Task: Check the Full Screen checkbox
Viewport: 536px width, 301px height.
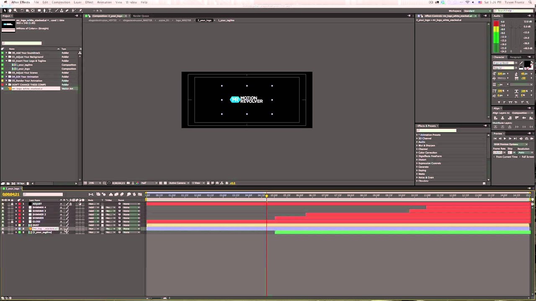Action: (x=520, y=157)
